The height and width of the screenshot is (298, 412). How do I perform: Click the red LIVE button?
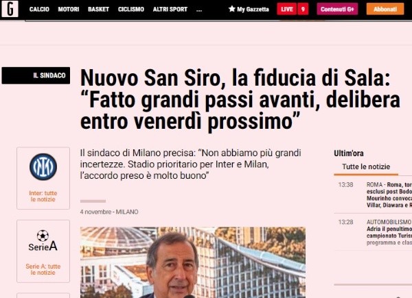point(287,9)
